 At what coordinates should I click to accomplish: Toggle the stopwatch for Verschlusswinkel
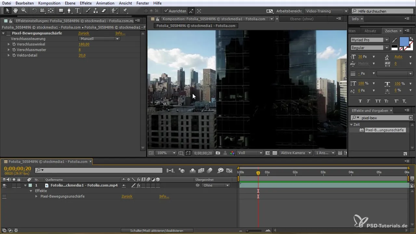point(14,44)
